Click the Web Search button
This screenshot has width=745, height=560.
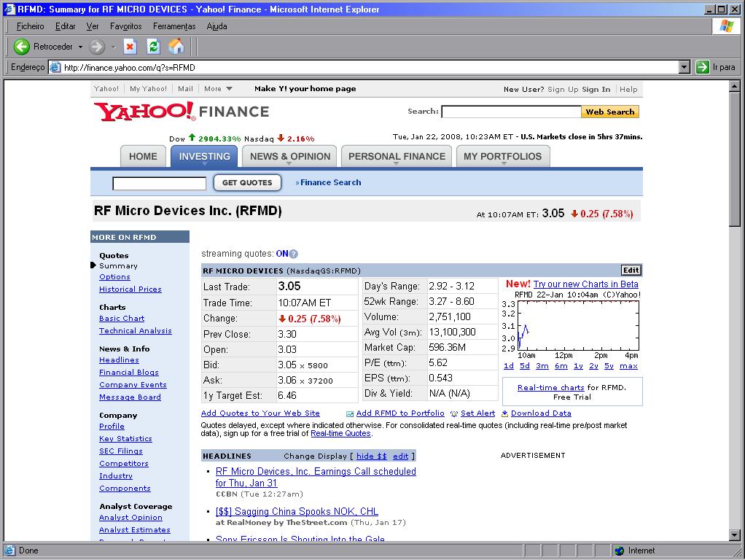[x=609, y=112]
